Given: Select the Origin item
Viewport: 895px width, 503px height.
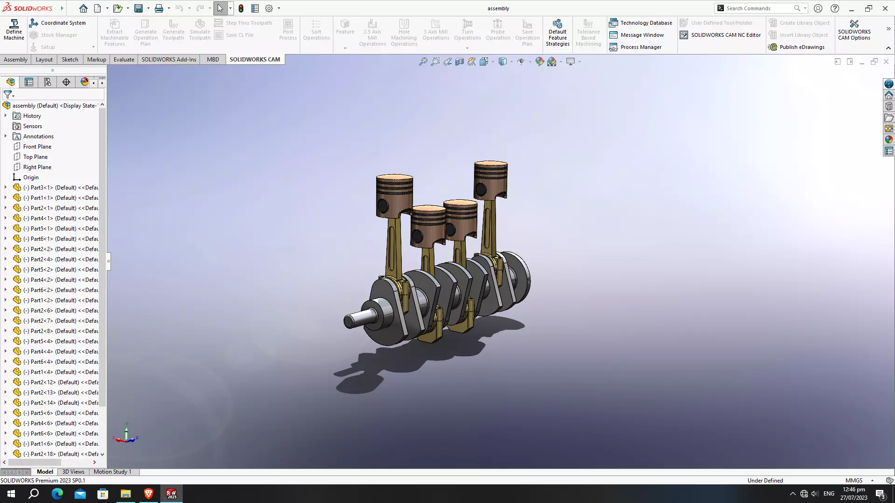Looking at the screenshot, I should click(31, 177).
